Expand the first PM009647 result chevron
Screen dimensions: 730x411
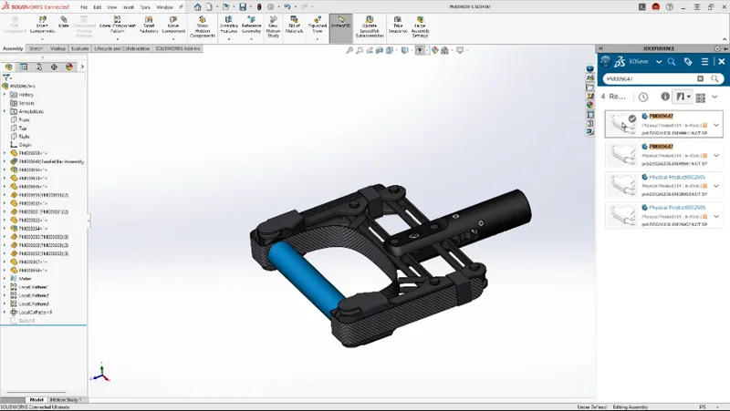point(715,126)
